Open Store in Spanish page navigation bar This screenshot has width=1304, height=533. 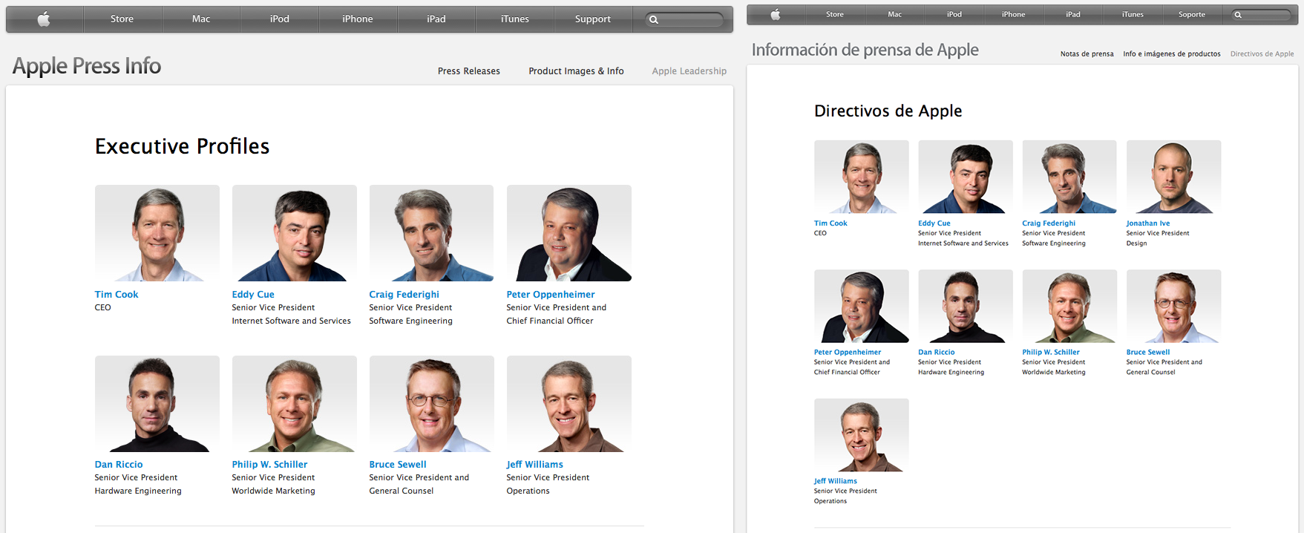coord(835,14)
